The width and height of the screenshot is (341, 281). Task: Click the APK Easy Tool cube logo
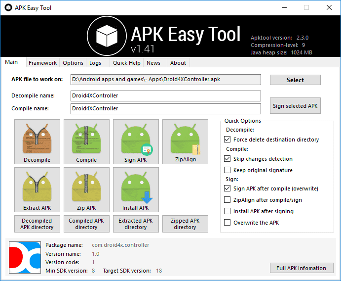107,36
